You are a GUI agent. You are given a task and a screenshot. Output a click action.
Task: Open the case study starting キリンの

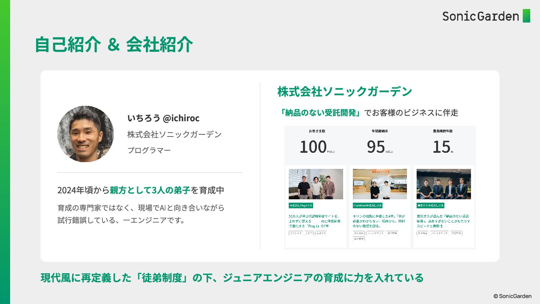tap(378, 221)
